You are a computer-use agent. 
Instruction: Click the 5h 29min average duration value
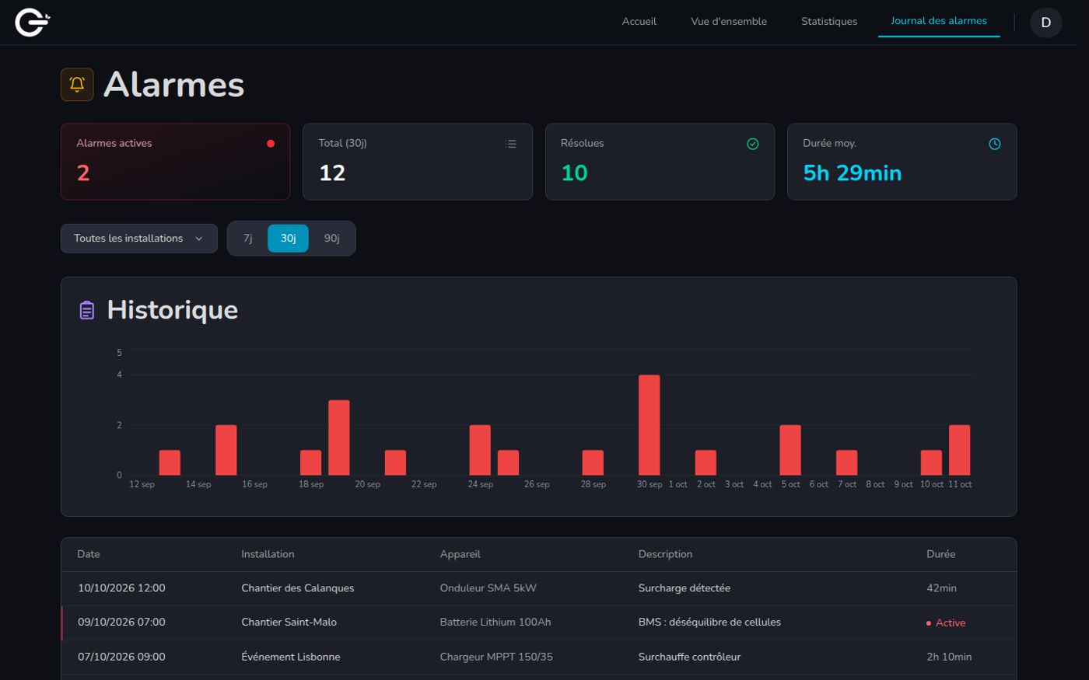click(x=853, y=173)
